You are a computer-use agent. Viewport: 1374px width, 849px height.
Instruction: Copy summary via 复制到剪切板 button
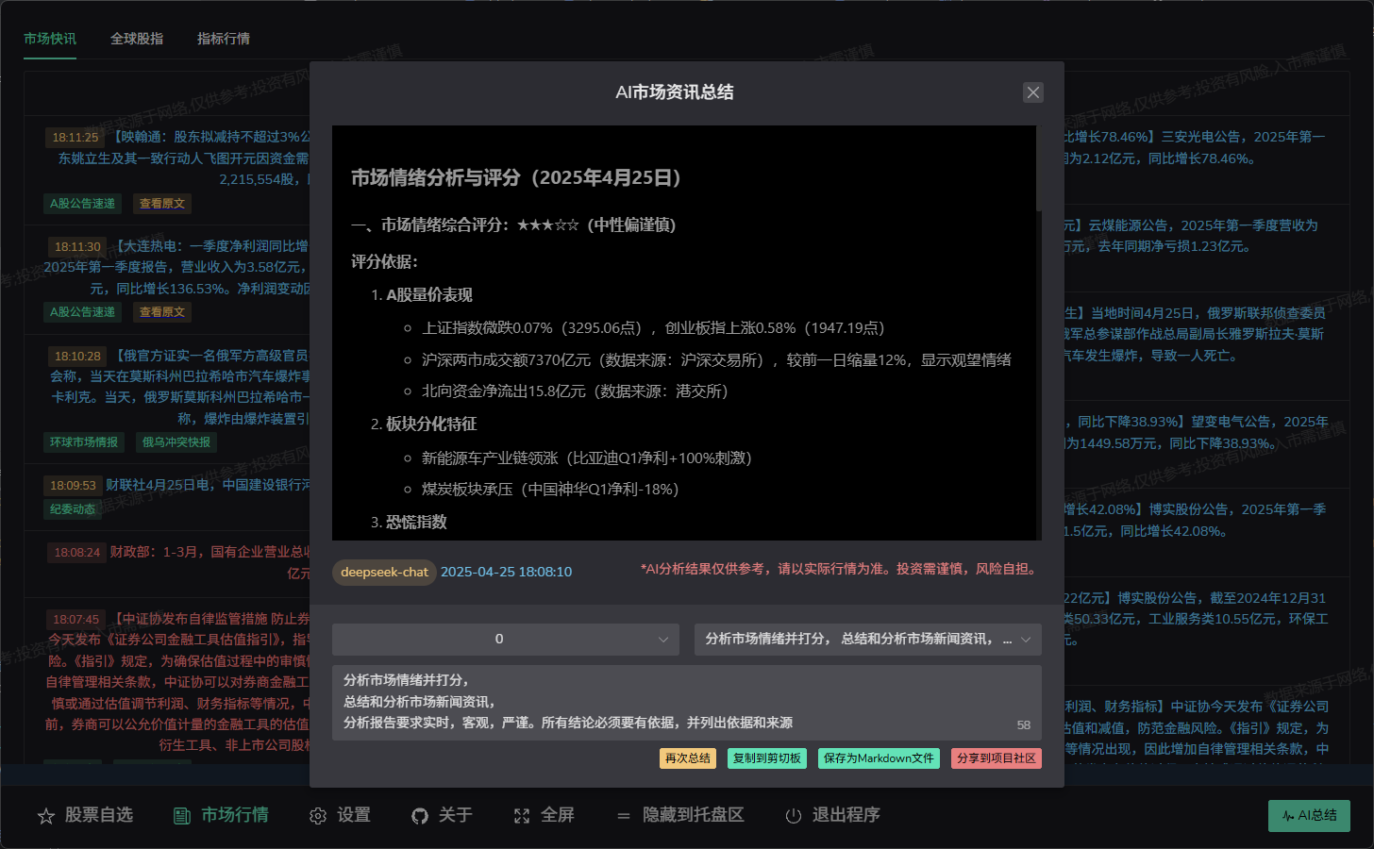(x=766, y=758)
